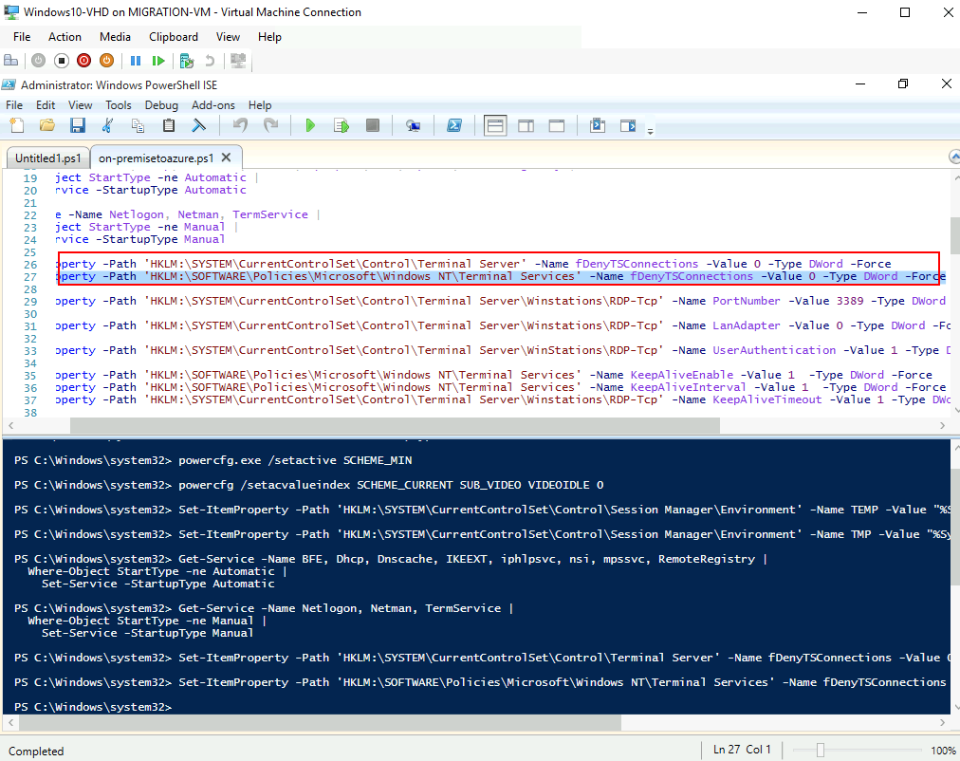Open the VM Connection View menu

(228, 37)
